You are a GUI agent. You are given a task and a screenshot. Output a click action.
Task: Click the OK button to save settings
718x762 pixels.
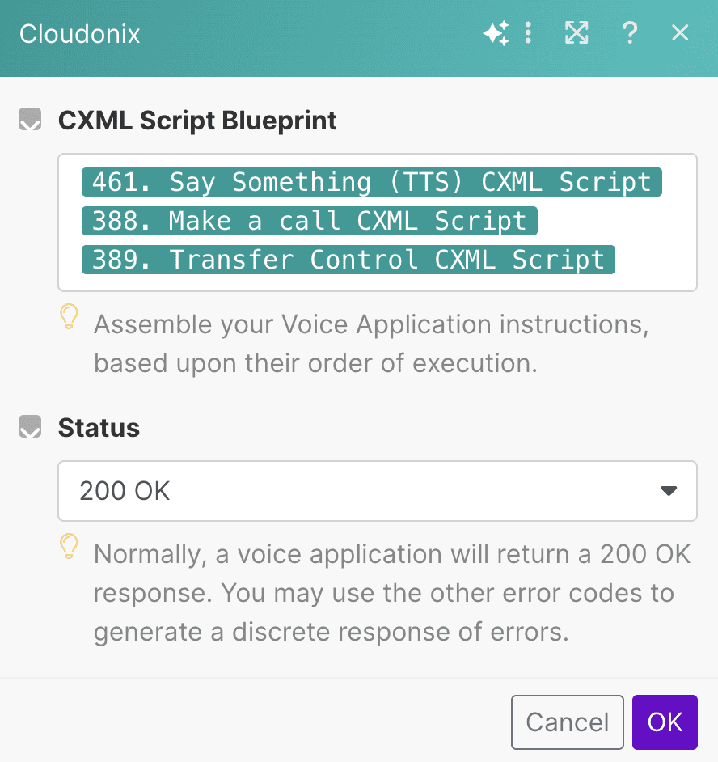[665, 722]
